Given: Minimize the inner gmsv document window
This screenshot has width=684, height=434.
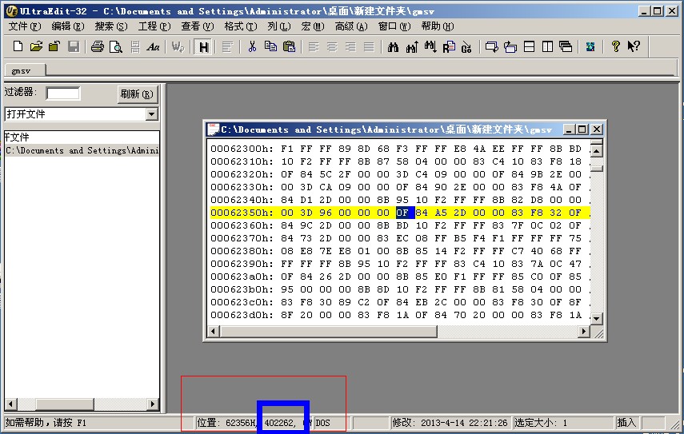Looking at the screenshot, I should pos(569,129).
